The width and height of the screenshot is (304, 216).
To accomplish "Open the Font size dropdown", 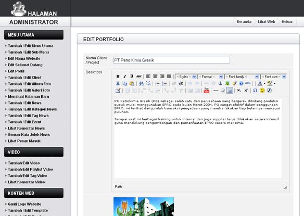I will pyautogui.click(x=274, y=77).
